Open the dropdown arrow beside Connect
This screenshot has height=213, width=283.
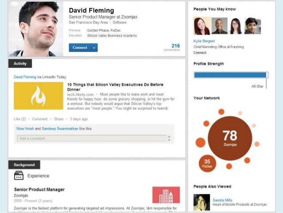(94, 48)
